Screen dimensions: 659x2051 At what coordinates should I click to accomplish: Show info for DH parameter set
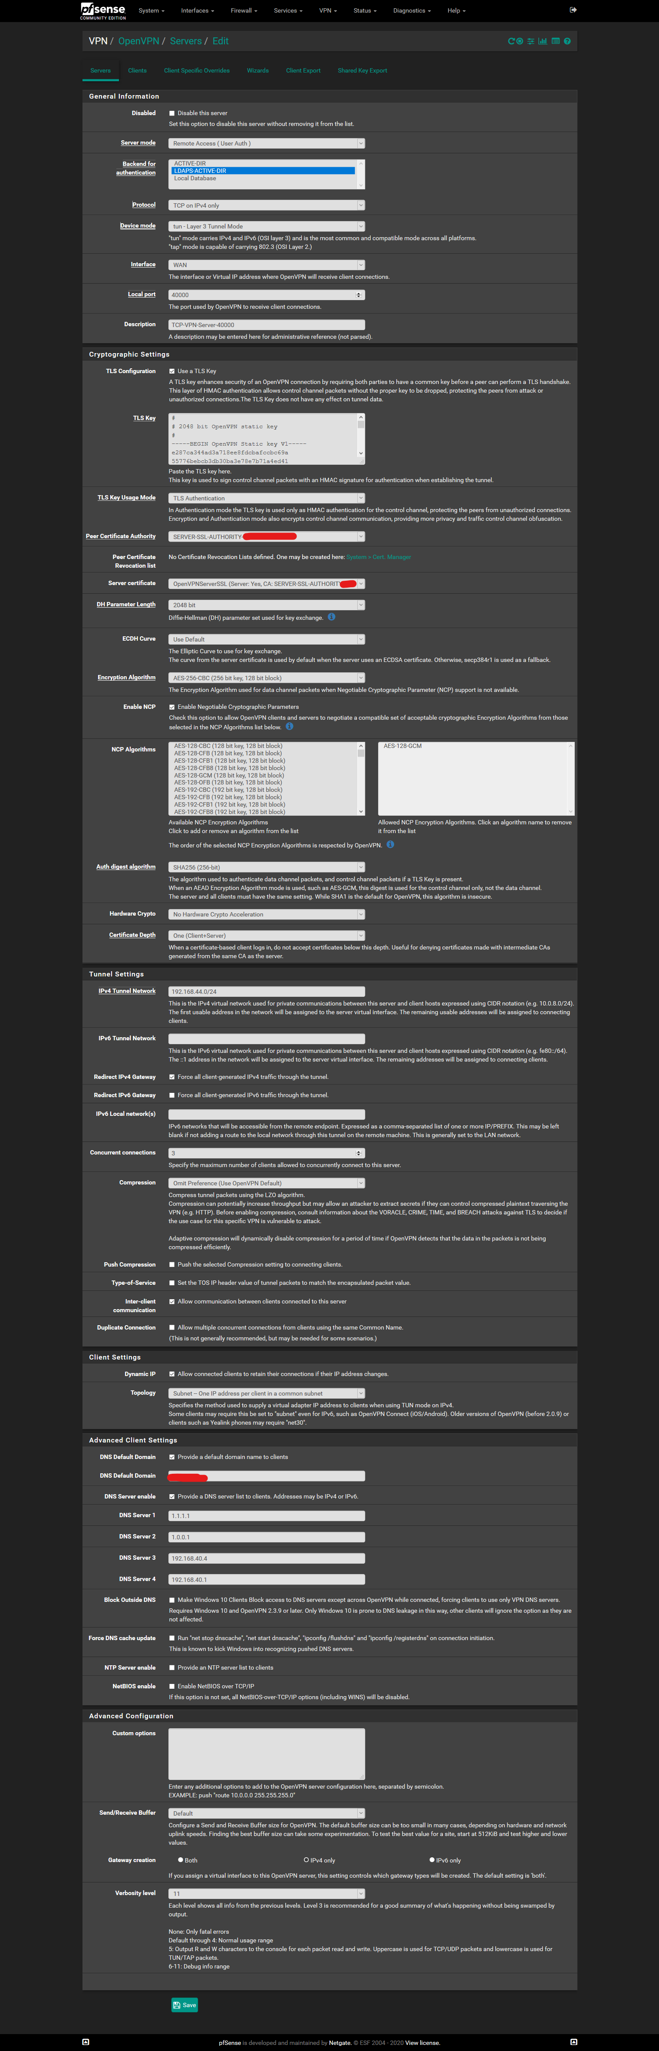point(331,617)
